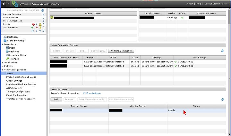Click the scrollbar down arrow
This screenshot has height=136, width=231.
[229, 134]
